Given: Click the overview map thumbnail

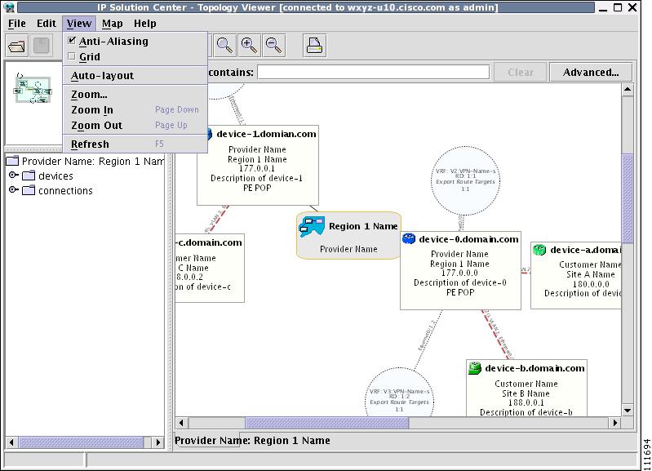Looking at the screenshot, I should click(33, 89).
